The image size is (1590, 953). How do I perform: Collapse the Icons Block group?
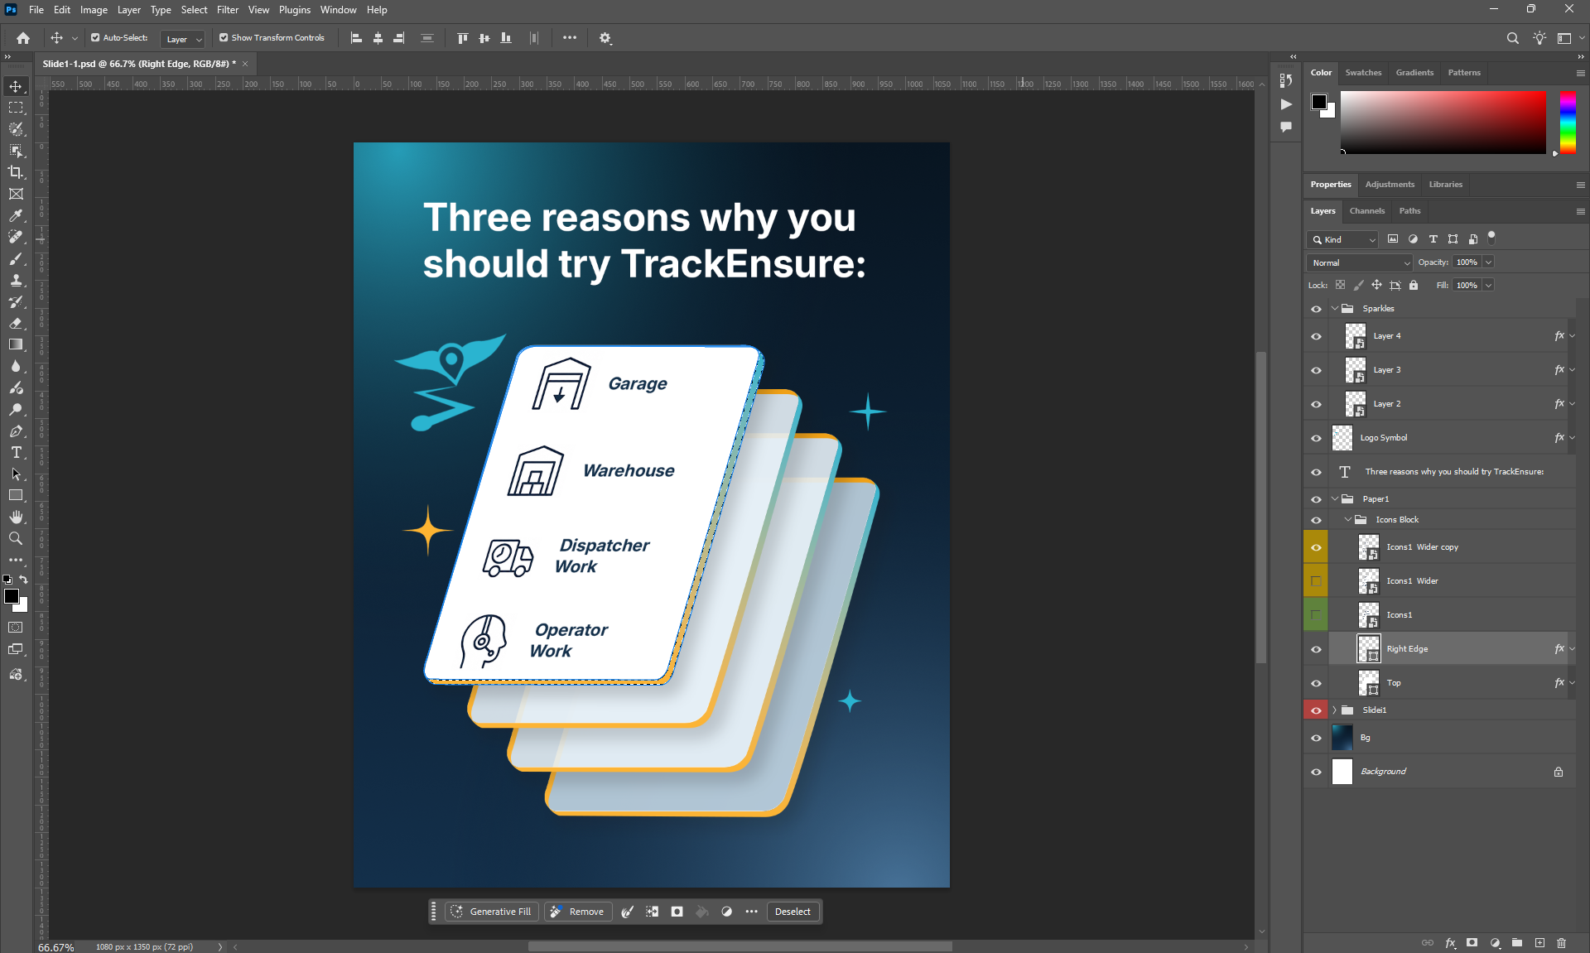(1348, 520)
